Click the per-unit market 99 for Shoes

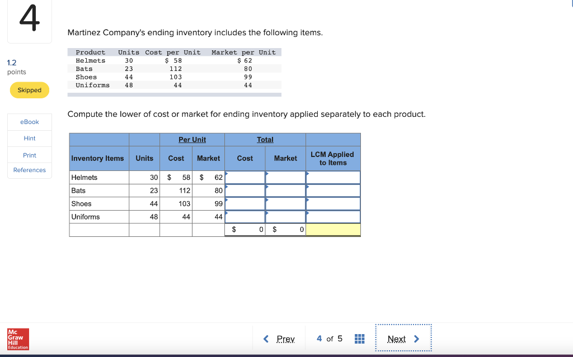[219, 204]
